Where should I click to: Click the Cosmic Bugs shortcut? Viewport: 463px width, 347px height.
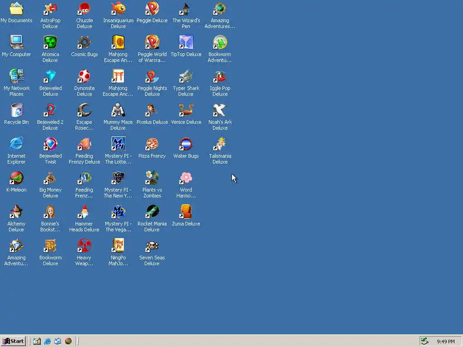(84, 42)
